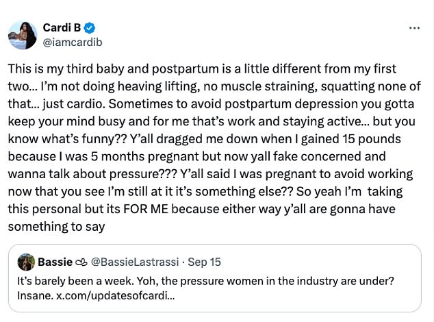Open Cardi B's profile picture

(x=24, y=35)
